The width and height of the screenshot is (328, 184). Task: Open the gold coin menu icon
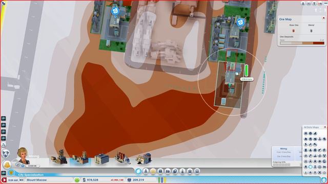coord(153,171)
